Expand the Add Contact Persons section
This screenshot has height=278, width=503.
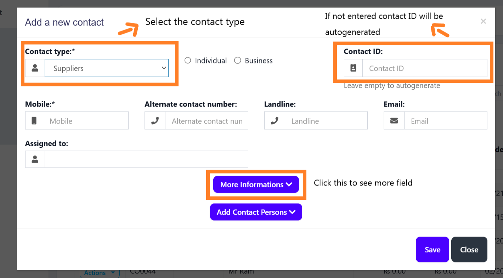point(256,212)
